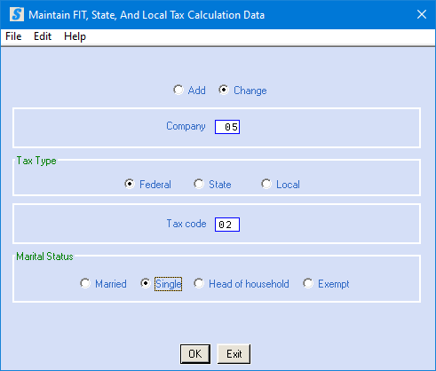Click the S application icon in title bar
Image resolution: width=436 pixels, height=371 pixels.
(x=17, y=14)
